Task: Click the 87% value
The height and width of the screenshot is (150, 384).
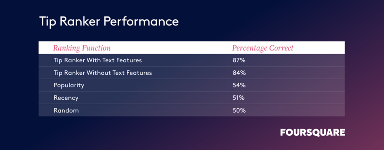Action: click(x=239, y=60)
